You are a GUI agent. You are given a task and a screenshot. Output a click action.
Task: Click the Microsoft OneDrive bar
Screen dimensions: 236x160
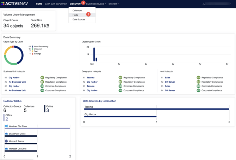pos(21,151)
